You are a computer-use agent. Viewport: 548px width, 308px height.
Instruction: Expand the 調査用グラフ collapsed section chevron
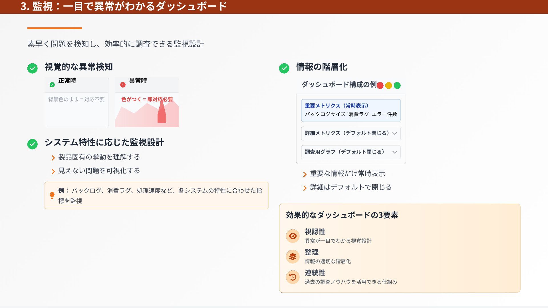point(394,152)
